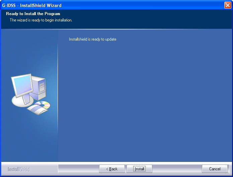Click the 'Ready to Install the Program' heading
The width and height of the screenshot is (233, 177).
tap(33, 14)
